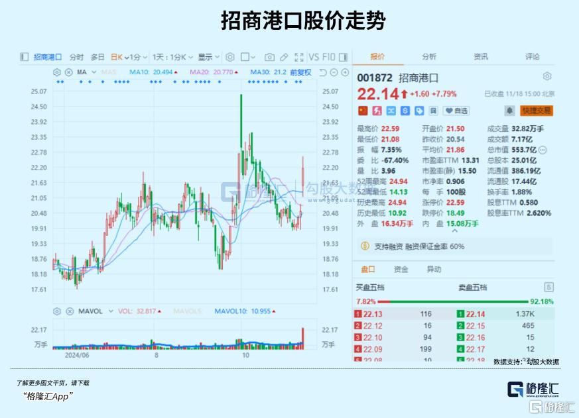Open the VS compare button
Image resolution: width=579 pixels, height=418 pixels.
point(314,57)
